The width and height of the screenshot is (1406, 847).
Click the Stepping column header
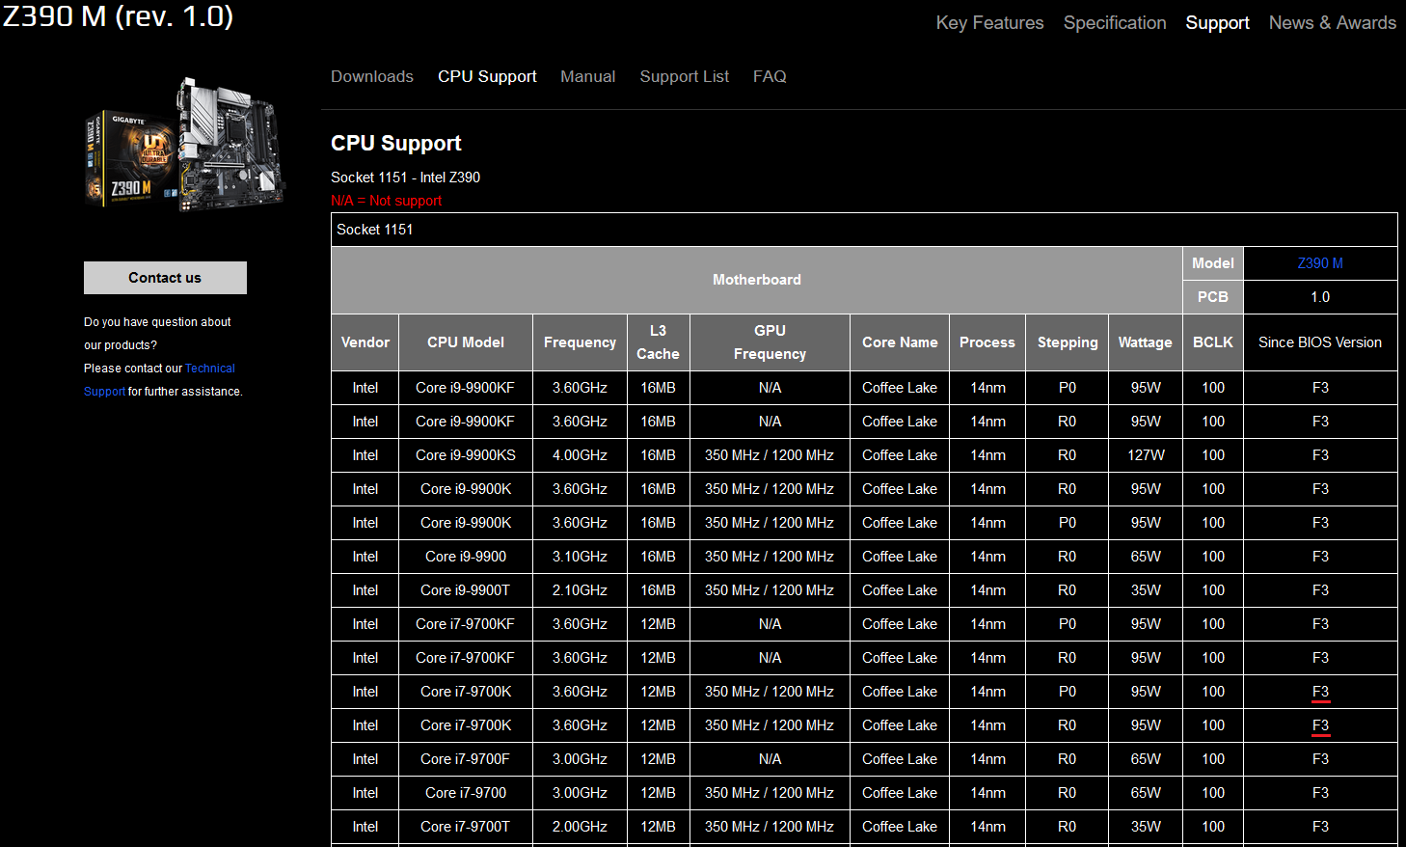tap(1068, 342)
